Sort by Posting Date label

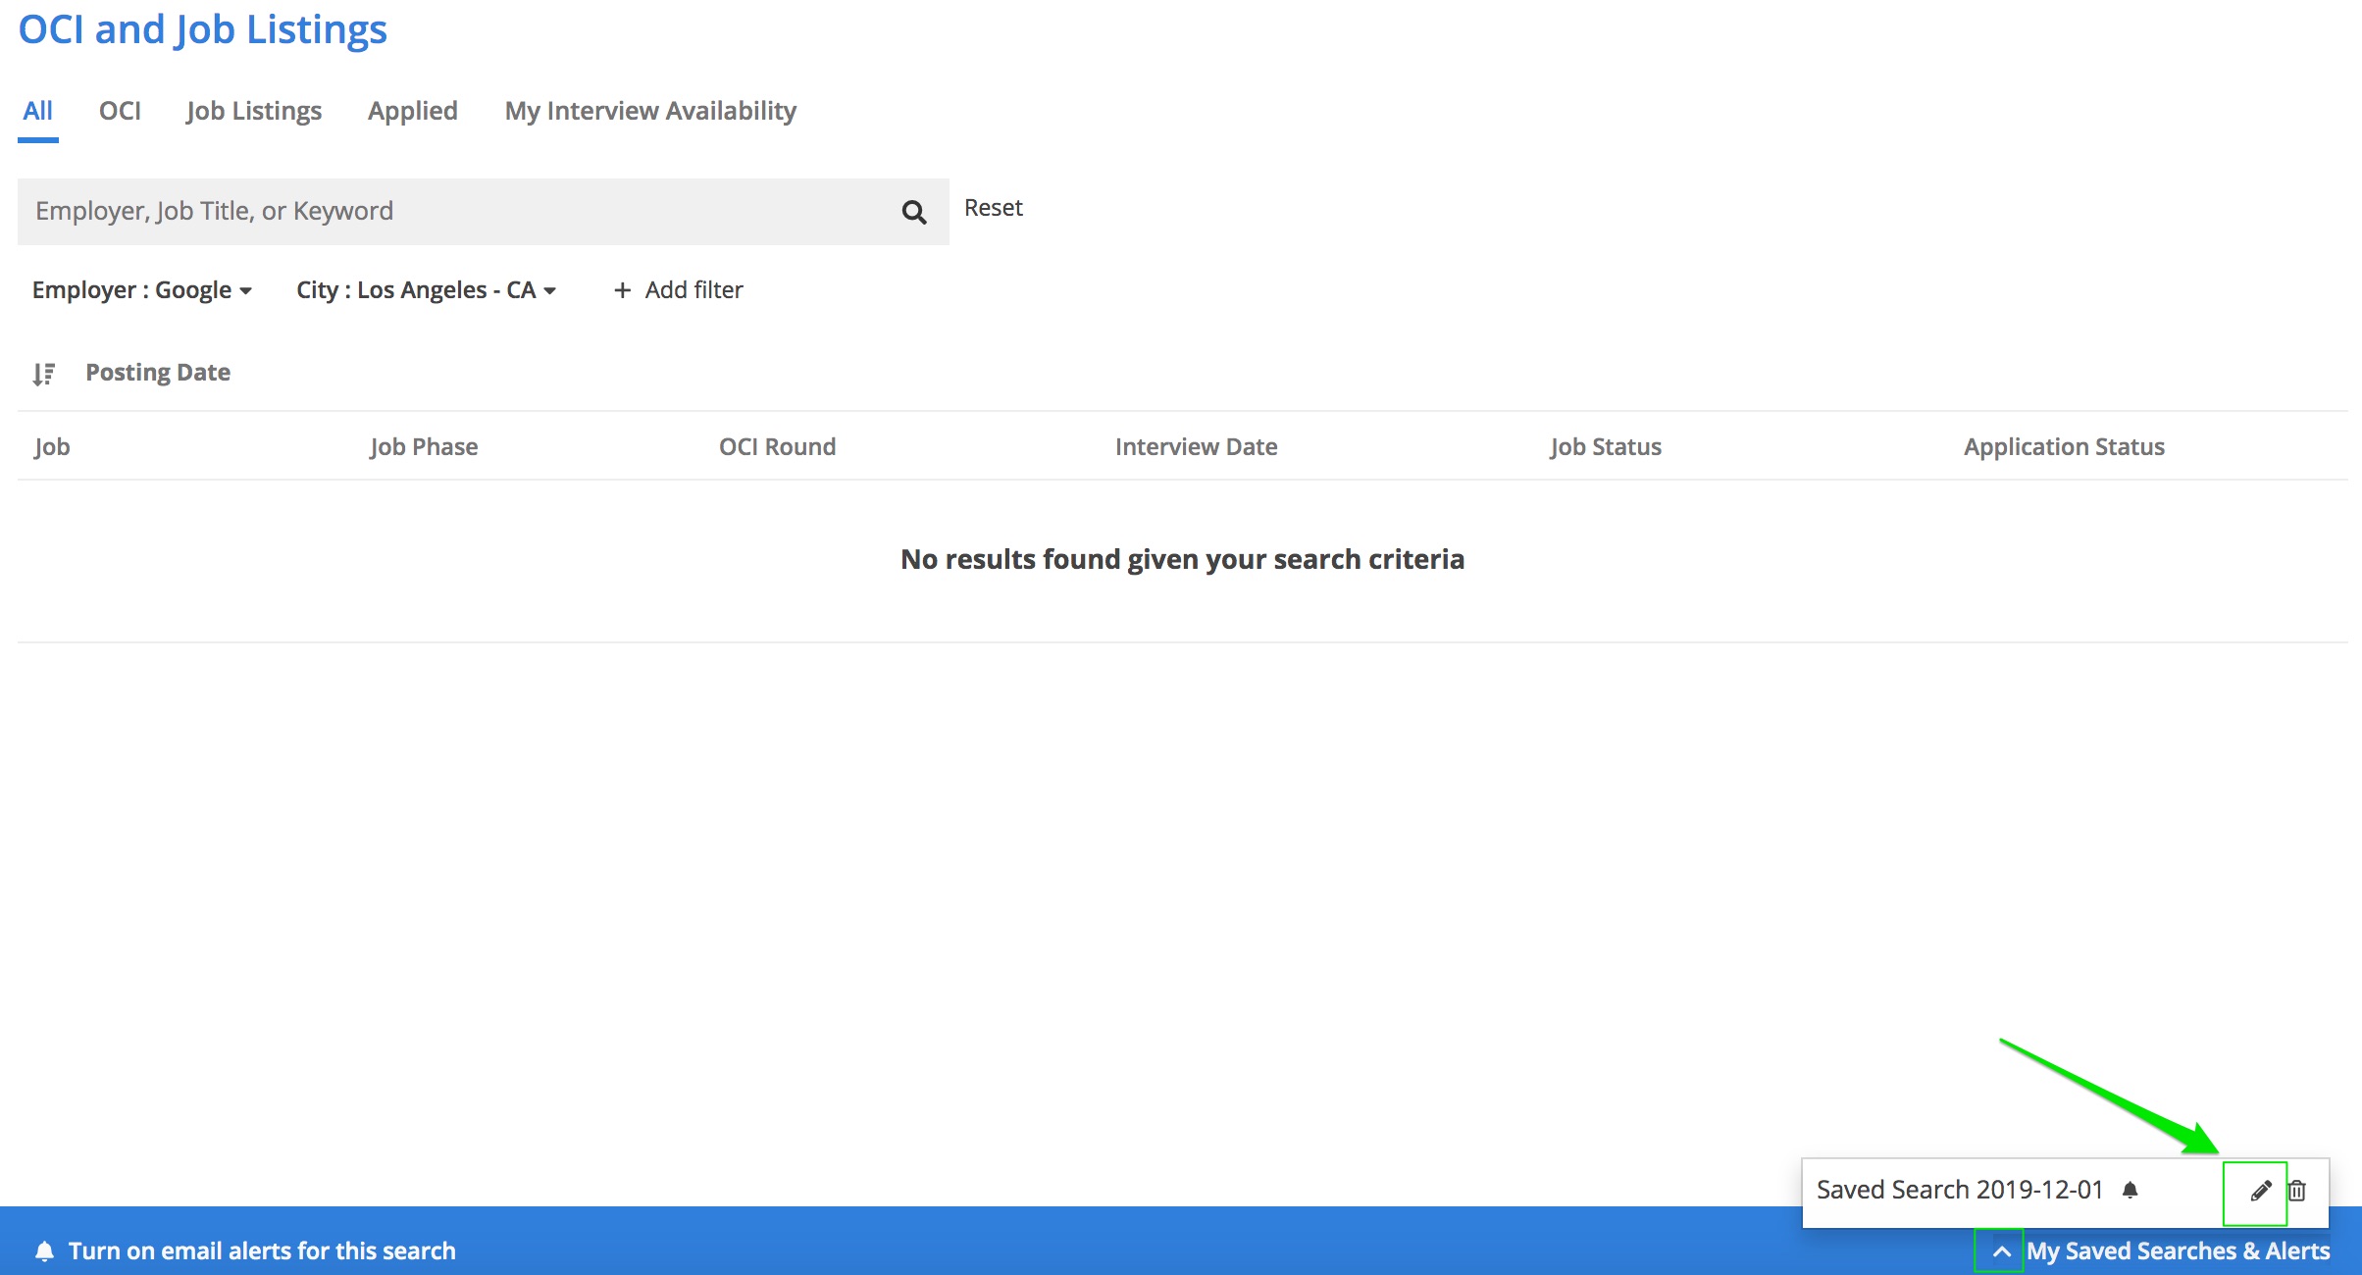tap(158, 373)
